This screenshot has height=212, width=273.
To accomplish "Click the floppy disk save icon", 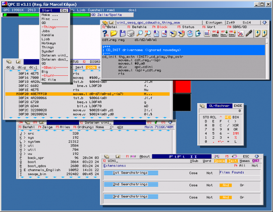I will (x=122, y=34).
